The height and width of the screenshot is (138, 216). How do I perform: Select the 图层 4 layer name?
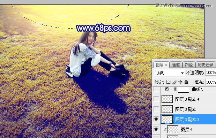pyautogui.click(x=187, y=130)
